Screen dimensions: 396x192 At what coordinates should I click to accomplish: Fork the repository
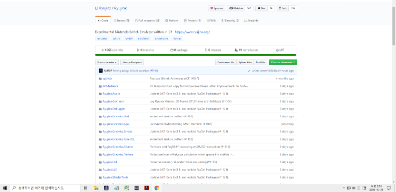(x=282, y=8)
